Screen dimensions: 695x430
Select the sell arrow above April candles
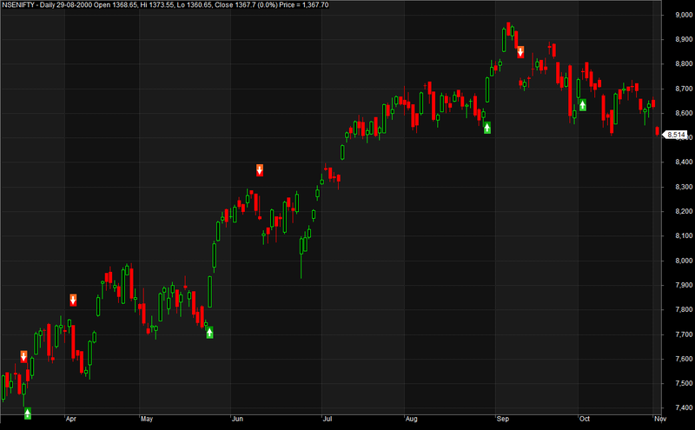tap(73, 300)
